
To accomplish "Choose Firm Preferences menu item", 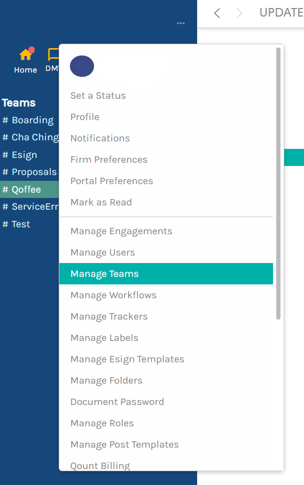I will tap(109, 160).
